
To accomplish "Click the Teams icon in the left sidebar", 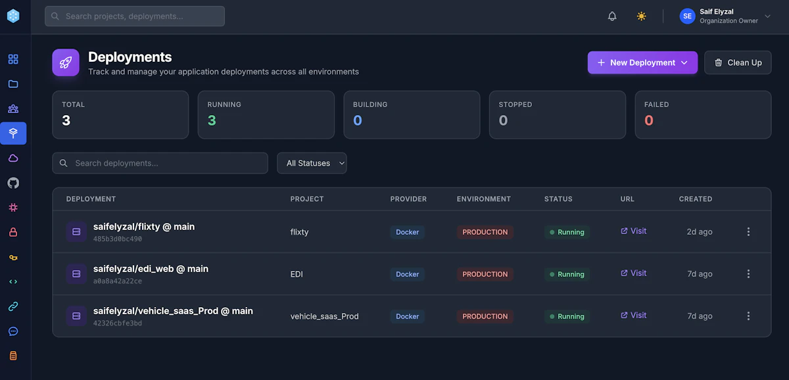I will 12,108.
